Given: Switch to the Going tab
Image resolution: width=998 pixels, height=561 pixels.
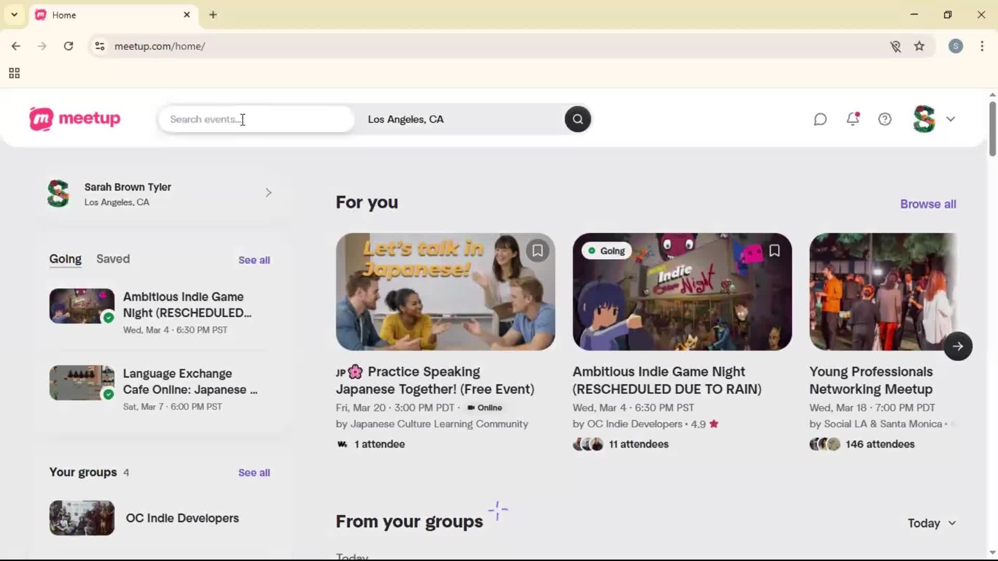Looking at the screenshot, I should 65,259.
